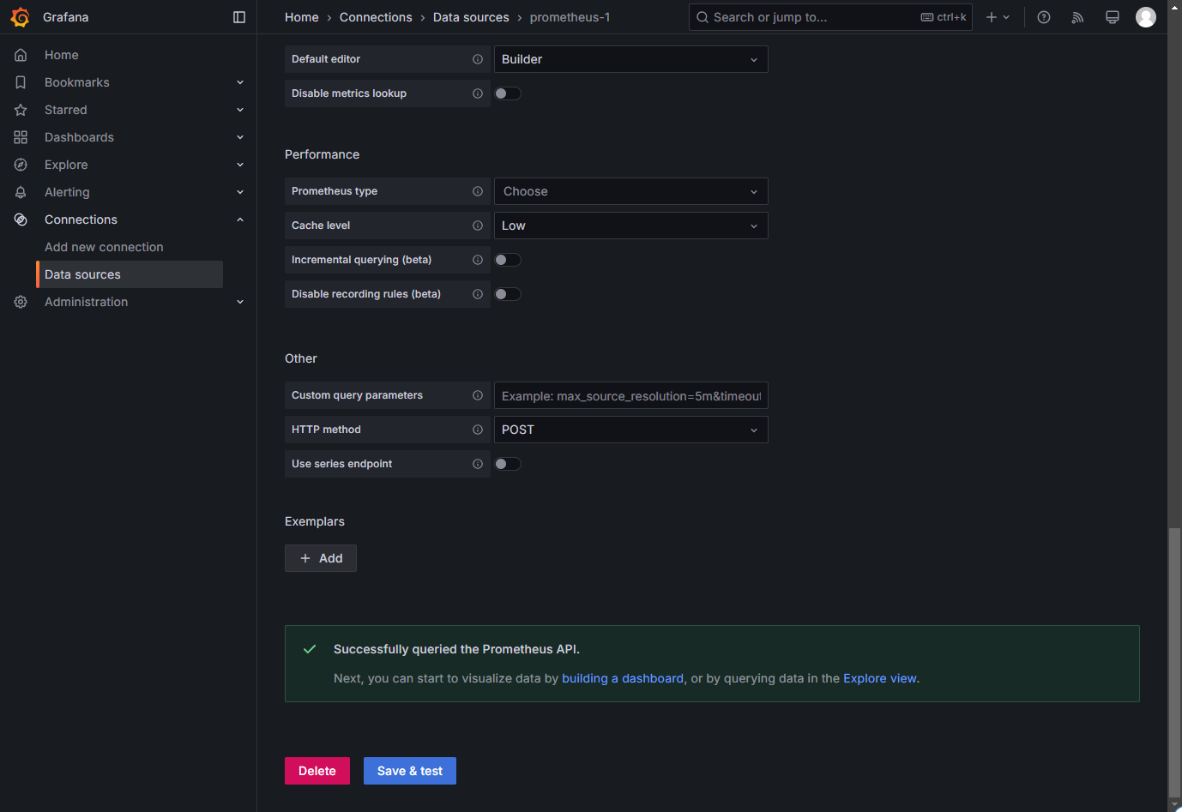Open the user profile avatar
This screenshot has width=1182, height=812.
[x=1146, y=17]
